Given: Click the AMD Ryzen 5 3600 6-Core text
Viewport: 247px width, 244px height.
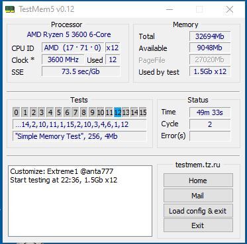Looking at the screenshot, I should (69, 34).
